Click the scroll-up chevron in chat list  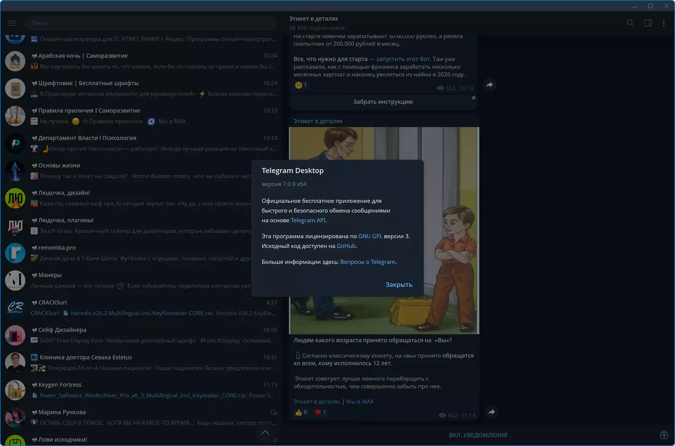(x=265, y=433)
